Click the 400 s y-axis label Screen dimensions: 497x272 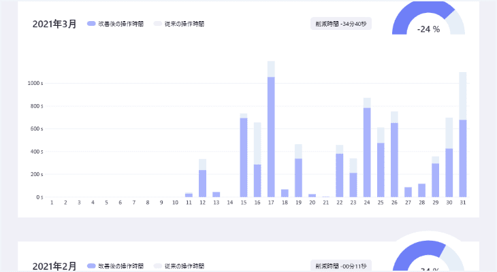(37, 152)
